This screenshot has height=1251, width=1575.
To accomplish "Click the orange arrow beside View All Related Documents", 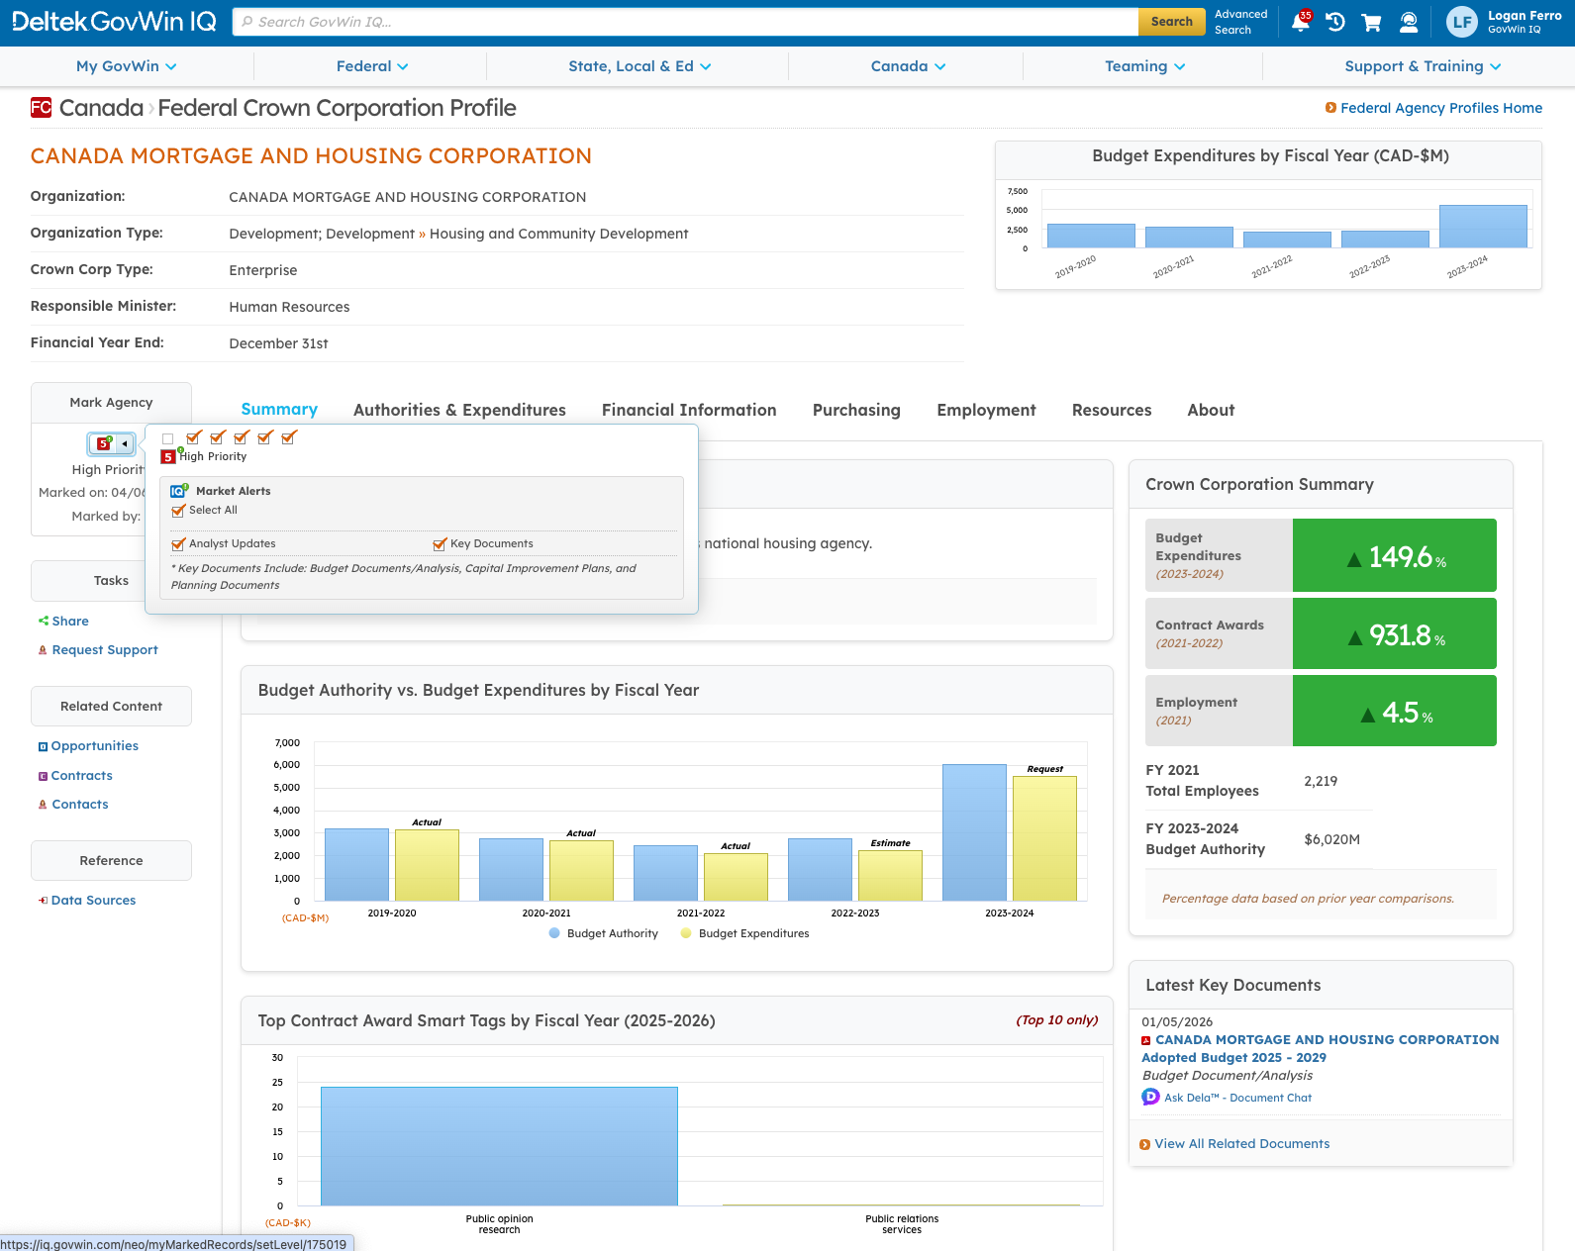I will point(1145,1144).
